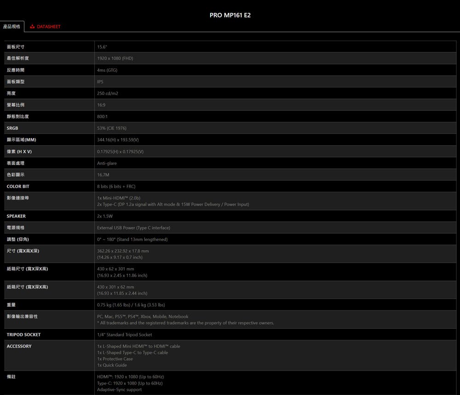Click the 4ms (GTG) value
This screenshot has width=460, height=395.
(x=107, y=70)
